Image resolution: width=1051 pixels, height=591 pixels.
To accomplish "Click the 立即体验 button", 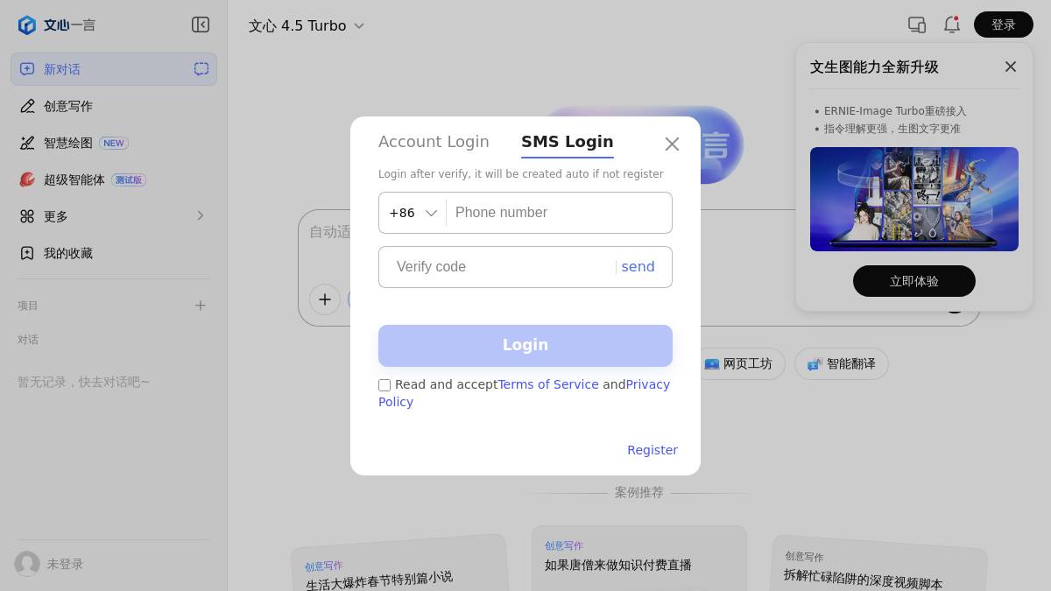I will point(914,281).
